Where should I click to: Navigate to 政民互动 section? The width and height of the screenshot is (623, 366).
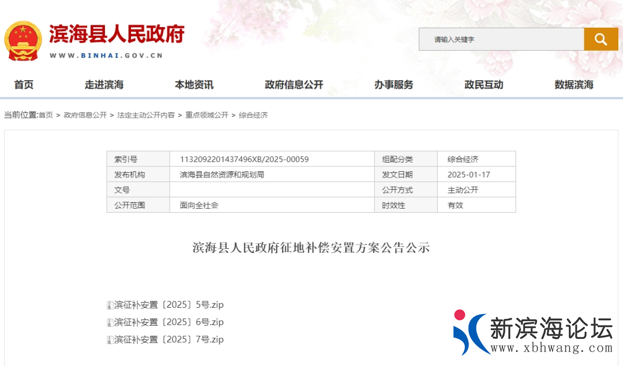(x=483, y=85)
